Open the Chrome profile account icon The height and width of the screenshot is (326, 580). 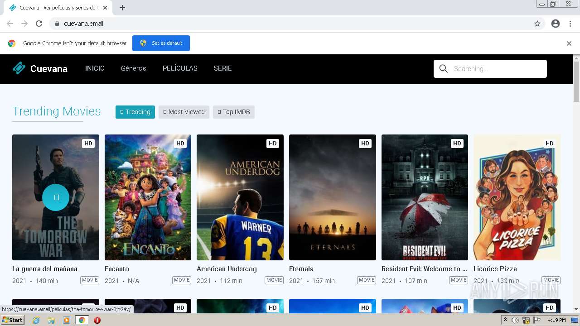(x=556, y=24)
